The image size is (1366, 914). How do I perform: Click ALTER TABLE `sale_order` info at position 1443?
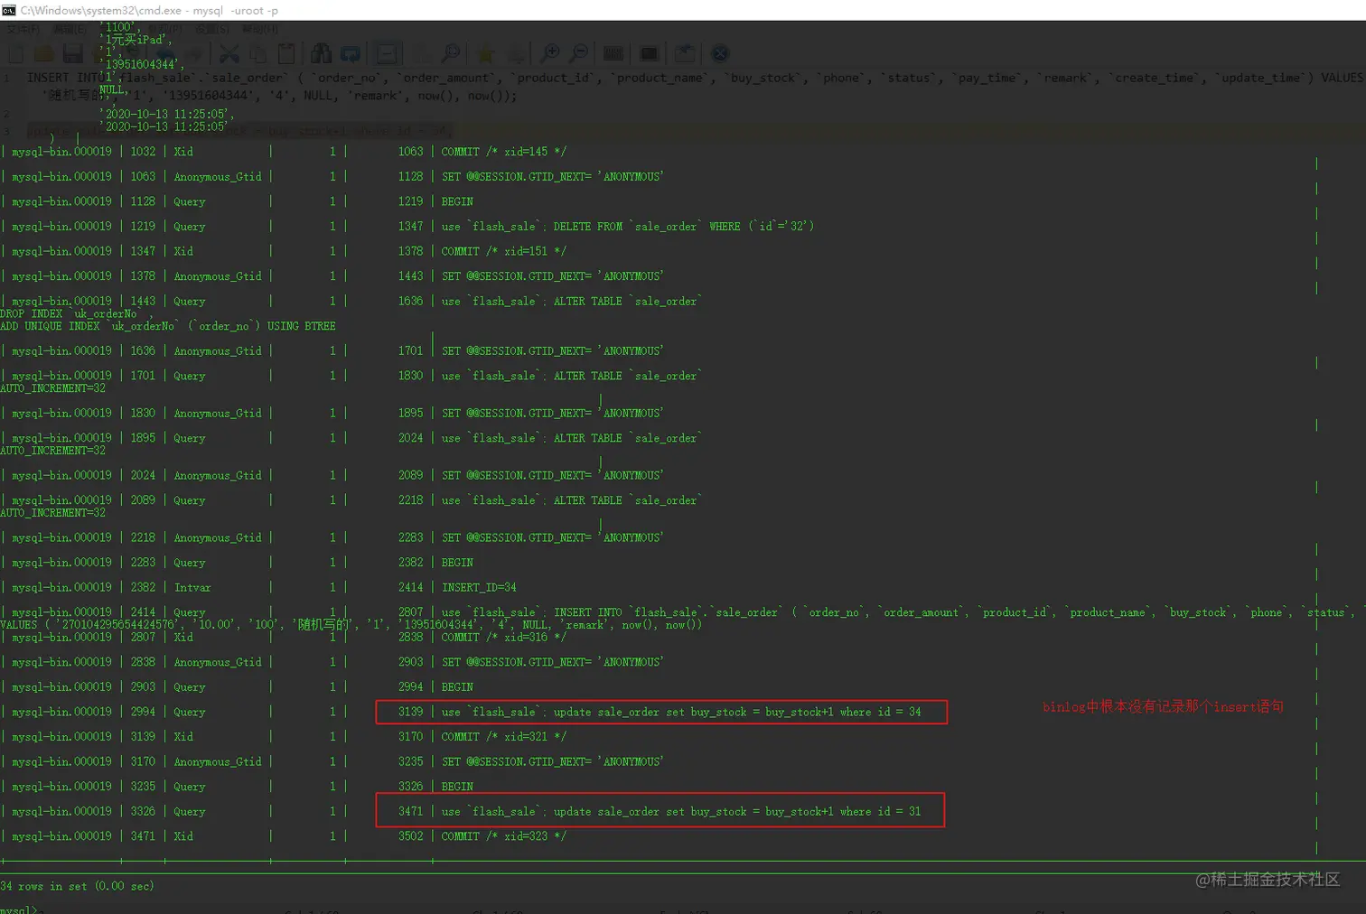[572, 301]
